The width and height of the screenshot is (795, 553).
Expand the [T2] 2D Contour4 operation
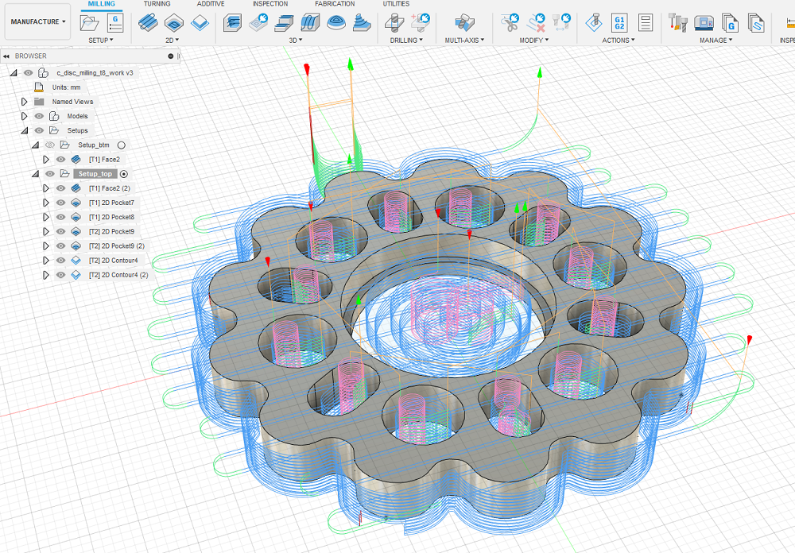[x=46, y=261]
